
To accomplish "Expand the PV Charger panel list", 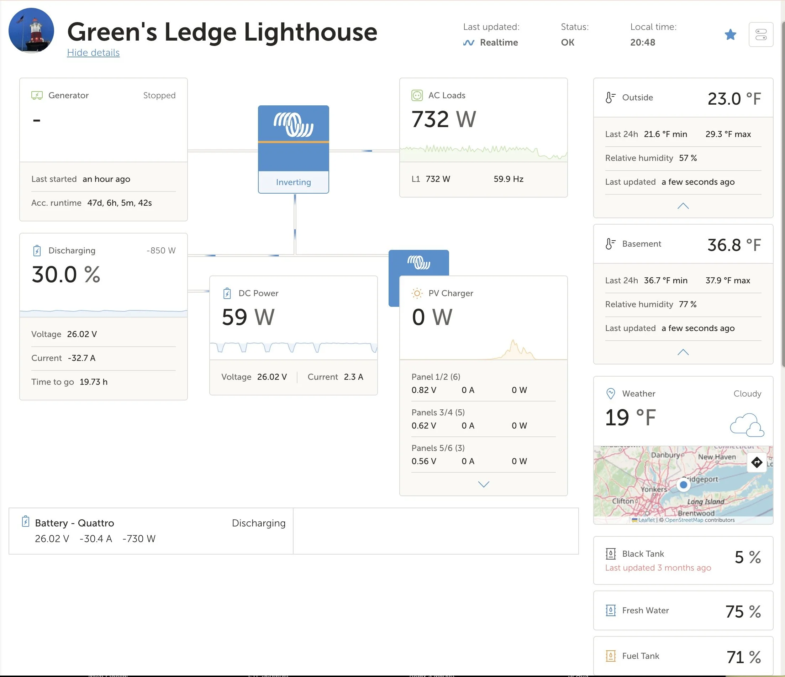I will 484,484.
